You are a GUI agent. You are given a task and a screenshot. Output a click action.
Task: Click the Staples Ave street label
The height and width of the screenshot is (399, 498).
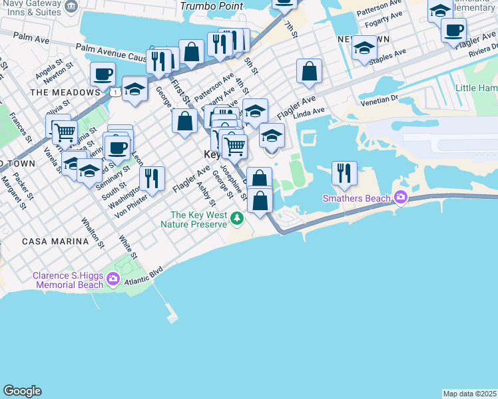[x=387, y=57]
